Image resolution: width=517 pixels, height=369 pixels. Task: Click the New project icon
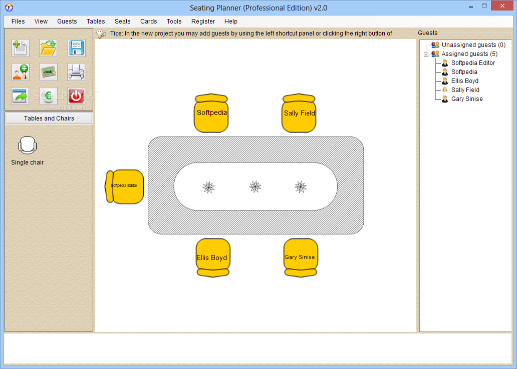[21, 47]
